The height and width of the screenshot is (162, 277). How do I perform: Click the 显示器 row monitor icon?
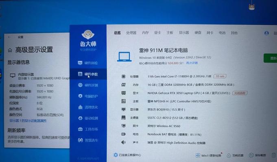(x=124, y=109)
